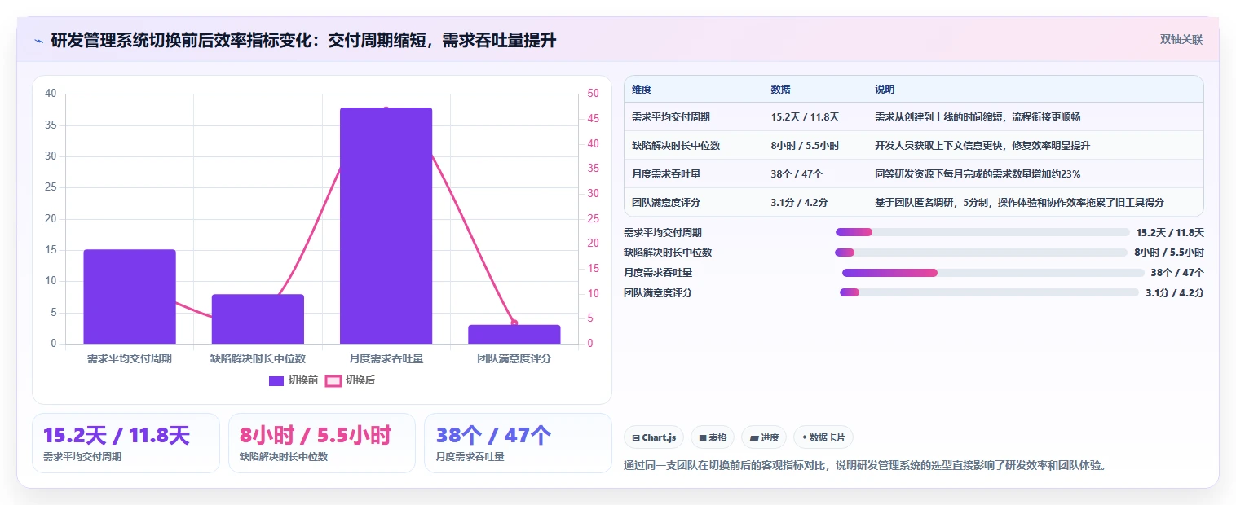Click the 说明 table column header
This screenshot has height=505, width=1236.
[885, 90]
